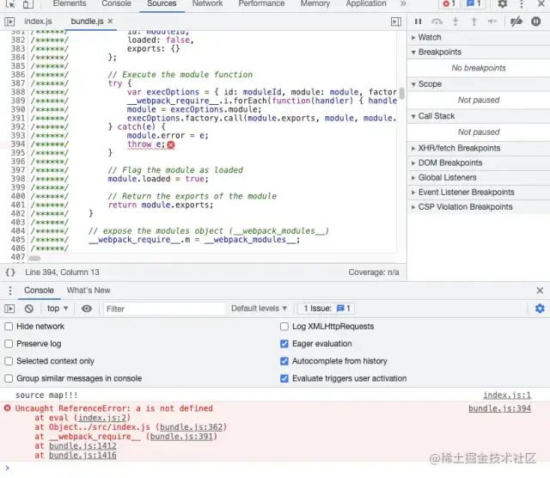Expand CSP Violation Breakpoints section

tap(479, 207)
